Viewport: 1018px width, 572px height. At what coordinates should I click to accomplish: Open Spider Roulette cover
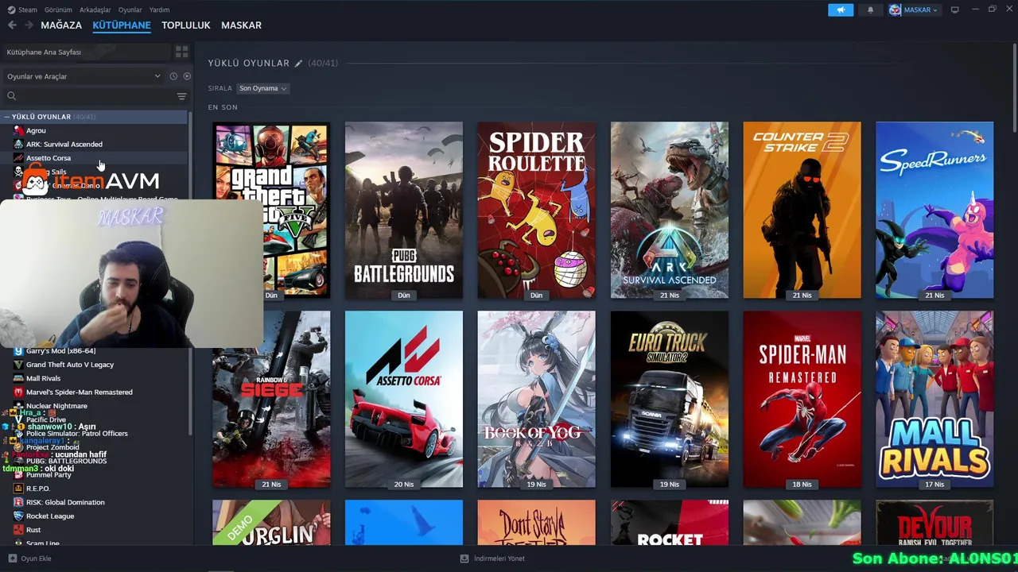pyautogui.click(x=536, y=211)
